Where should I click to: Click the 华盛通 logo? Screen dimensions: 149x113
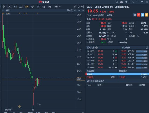coord(44,2)
